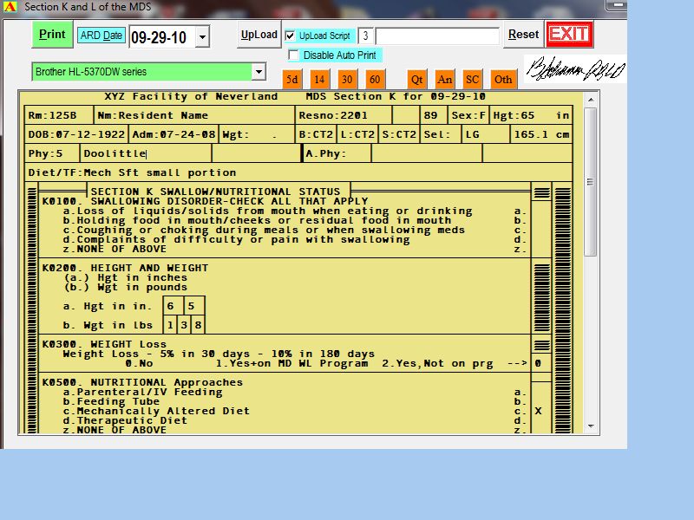Check K0500 d. Therapeutic Diet box
Viewport: 694px width, 520px height.
click(540, 420)
